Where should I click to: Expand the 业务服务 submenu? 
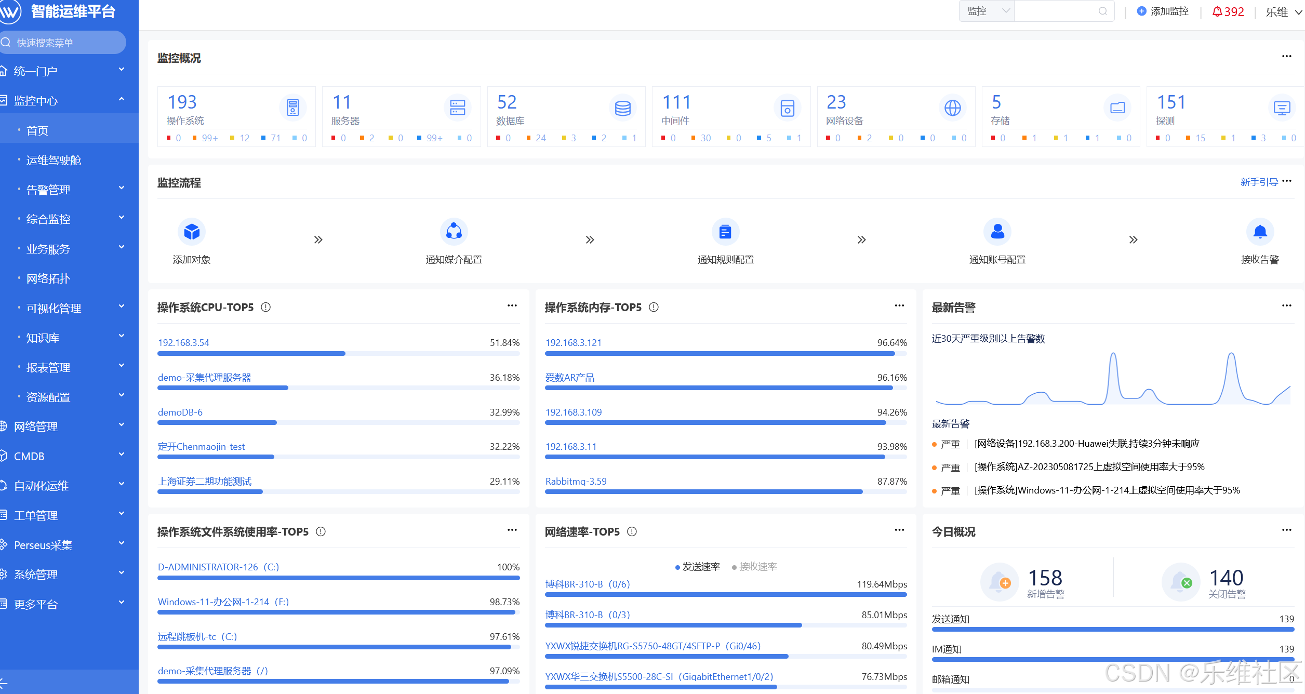coord(69,249)
